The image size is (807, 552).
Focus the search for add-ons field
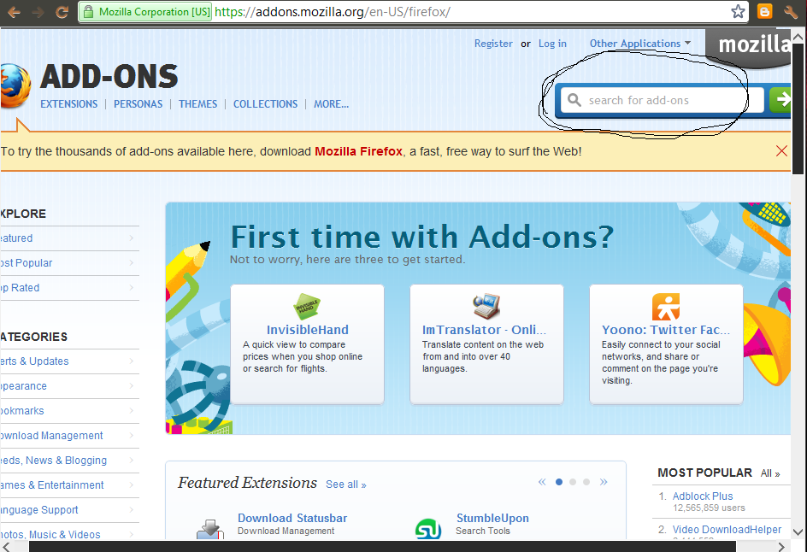coord(663,100)
